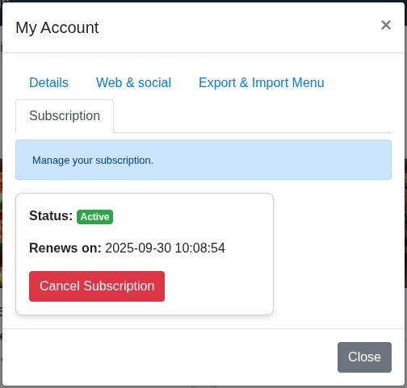Open the Export & Import Menu tab
Screen dimensions: 407x388
(261, 82)
